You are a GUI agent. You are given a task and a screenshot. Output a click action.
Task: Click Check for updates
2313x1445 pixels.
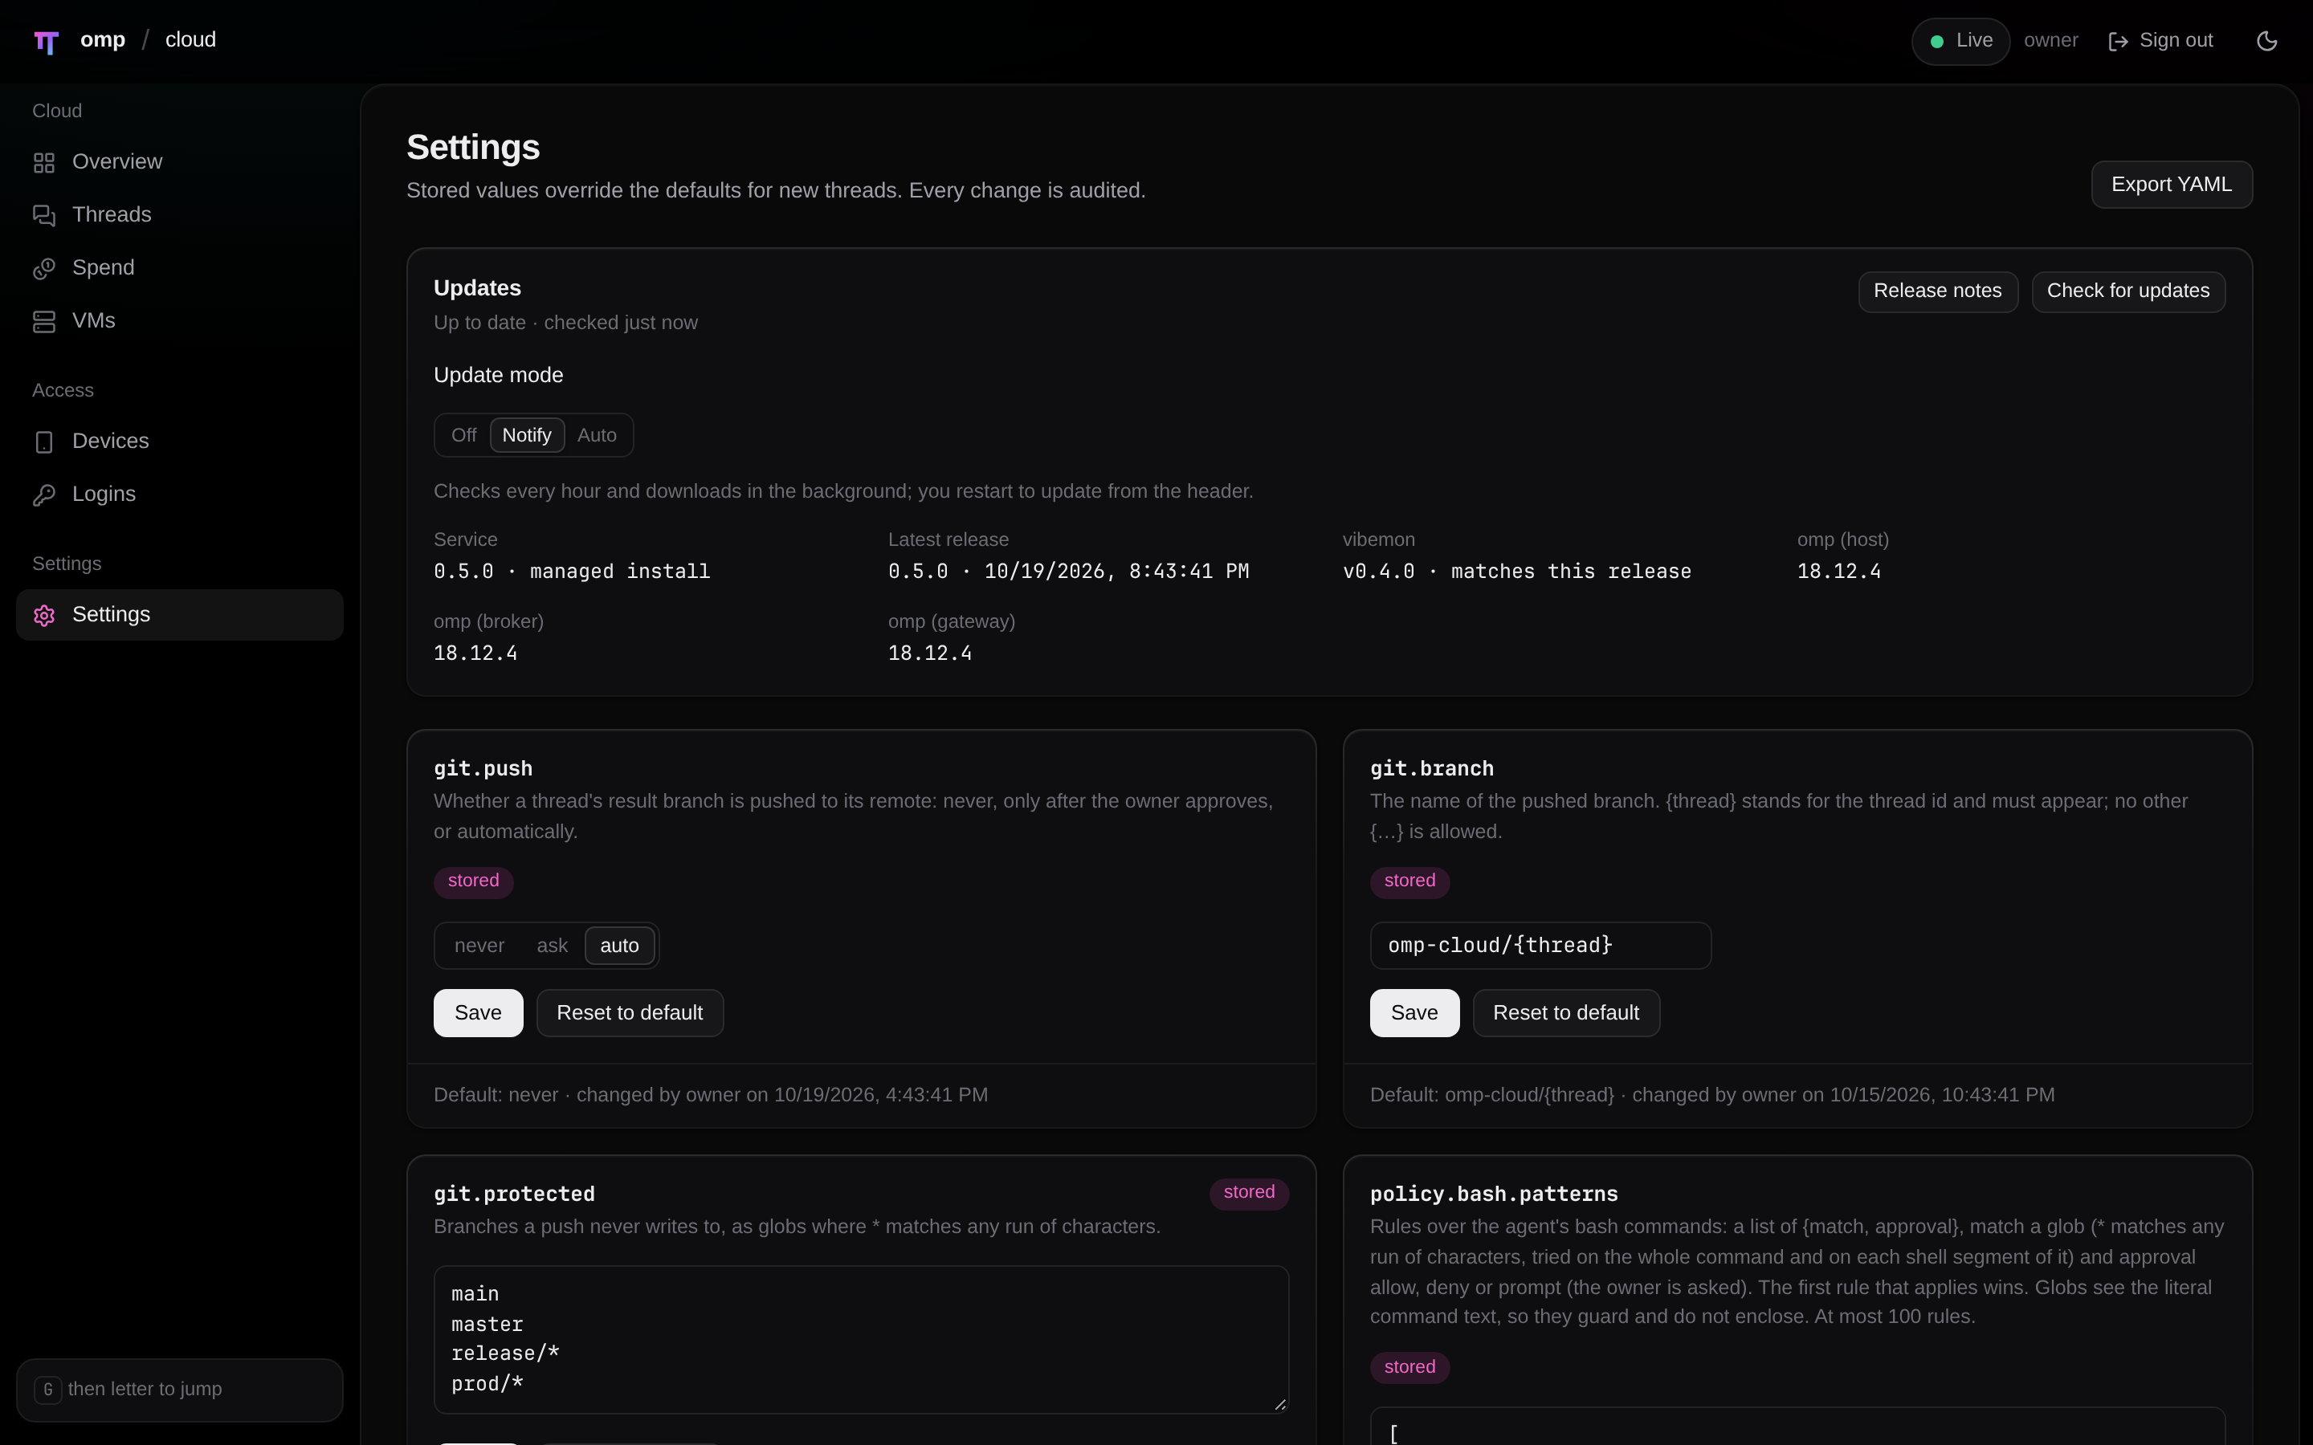point(2127,291)
